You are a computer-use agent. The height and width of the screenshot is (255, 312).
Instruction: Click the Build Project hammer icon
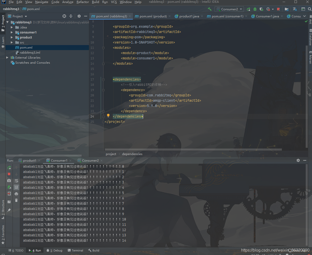[x=210, y=9]
